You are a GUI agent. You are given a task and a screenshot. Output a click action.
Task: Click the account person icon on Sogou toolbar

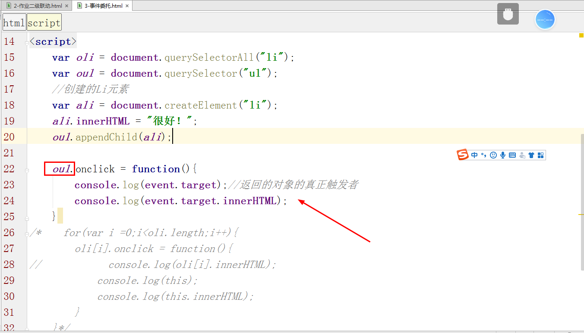[521, 155]
